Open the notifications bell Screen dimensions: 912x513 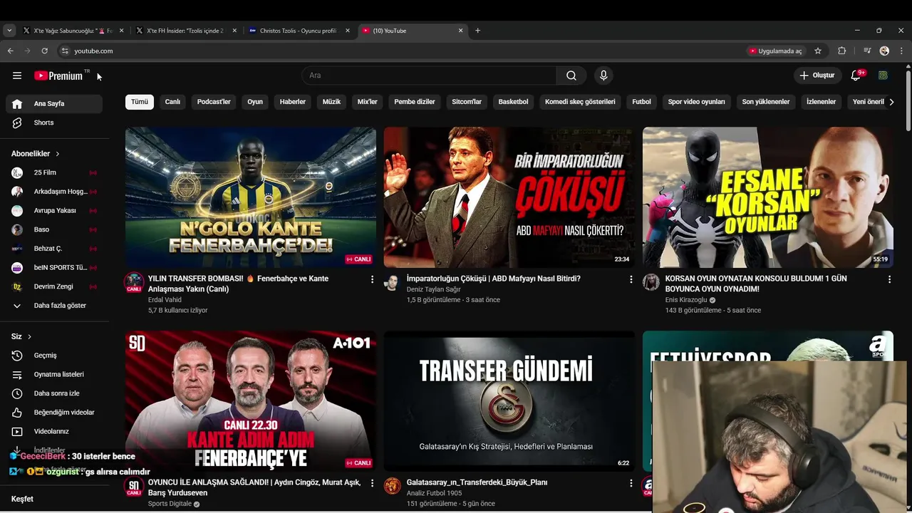[x=856, y=76]
